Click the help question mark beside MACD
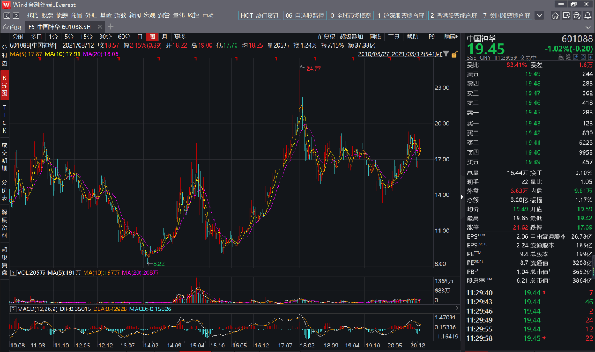 13,309
